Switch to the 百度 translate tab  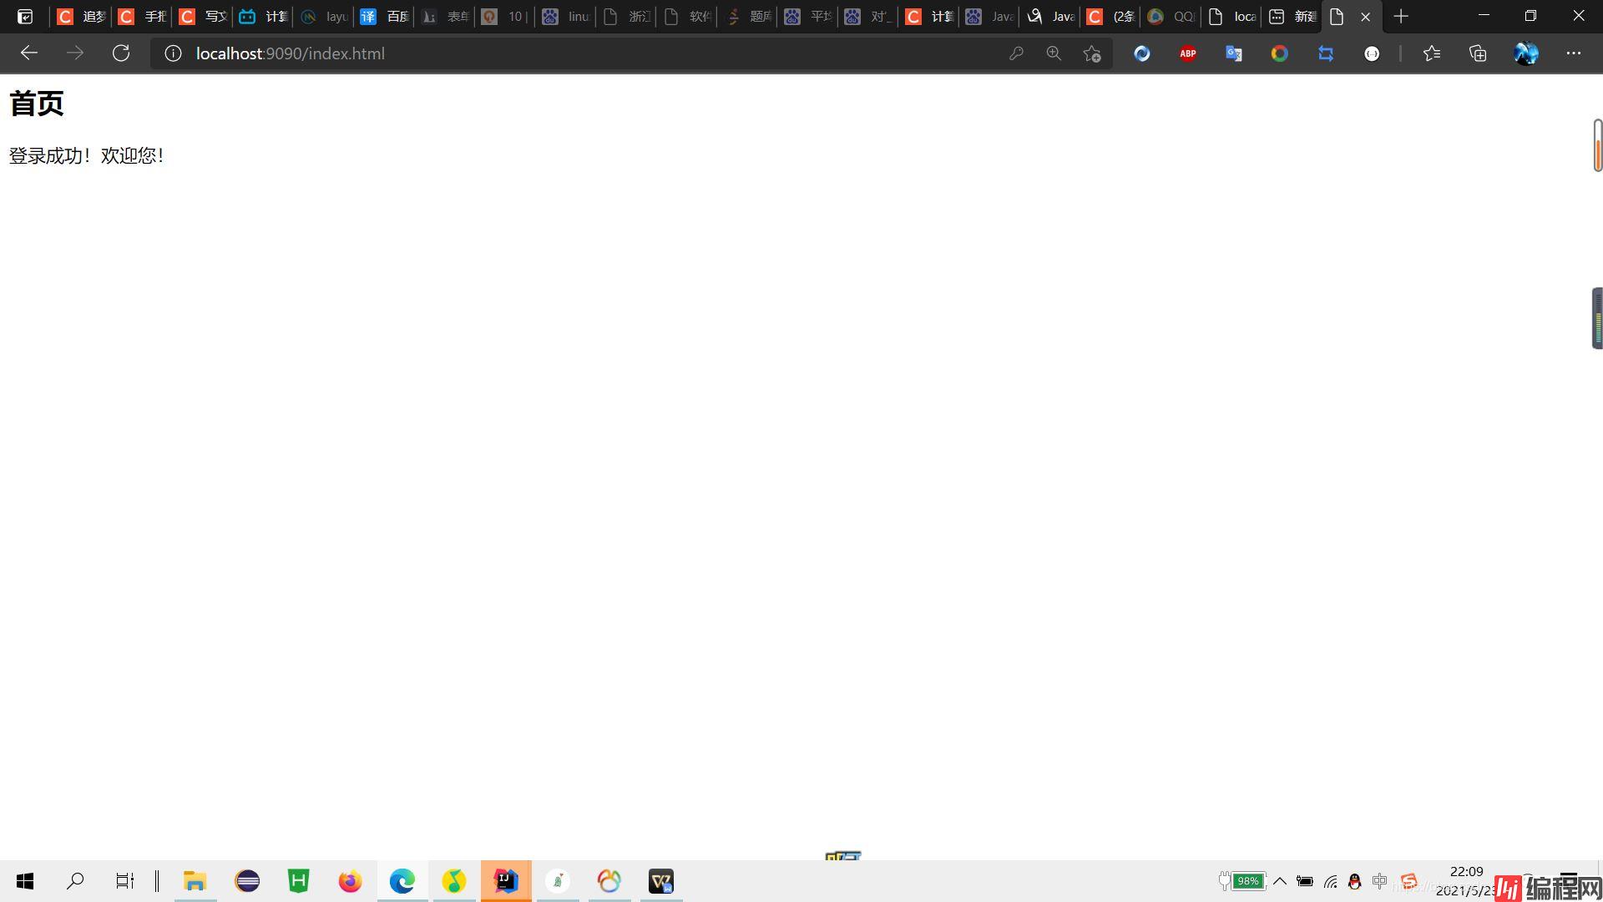coord(384,17)
